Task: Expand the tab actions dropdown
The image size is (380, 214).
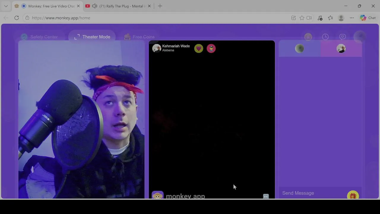Action: click(x=6, y=6)
